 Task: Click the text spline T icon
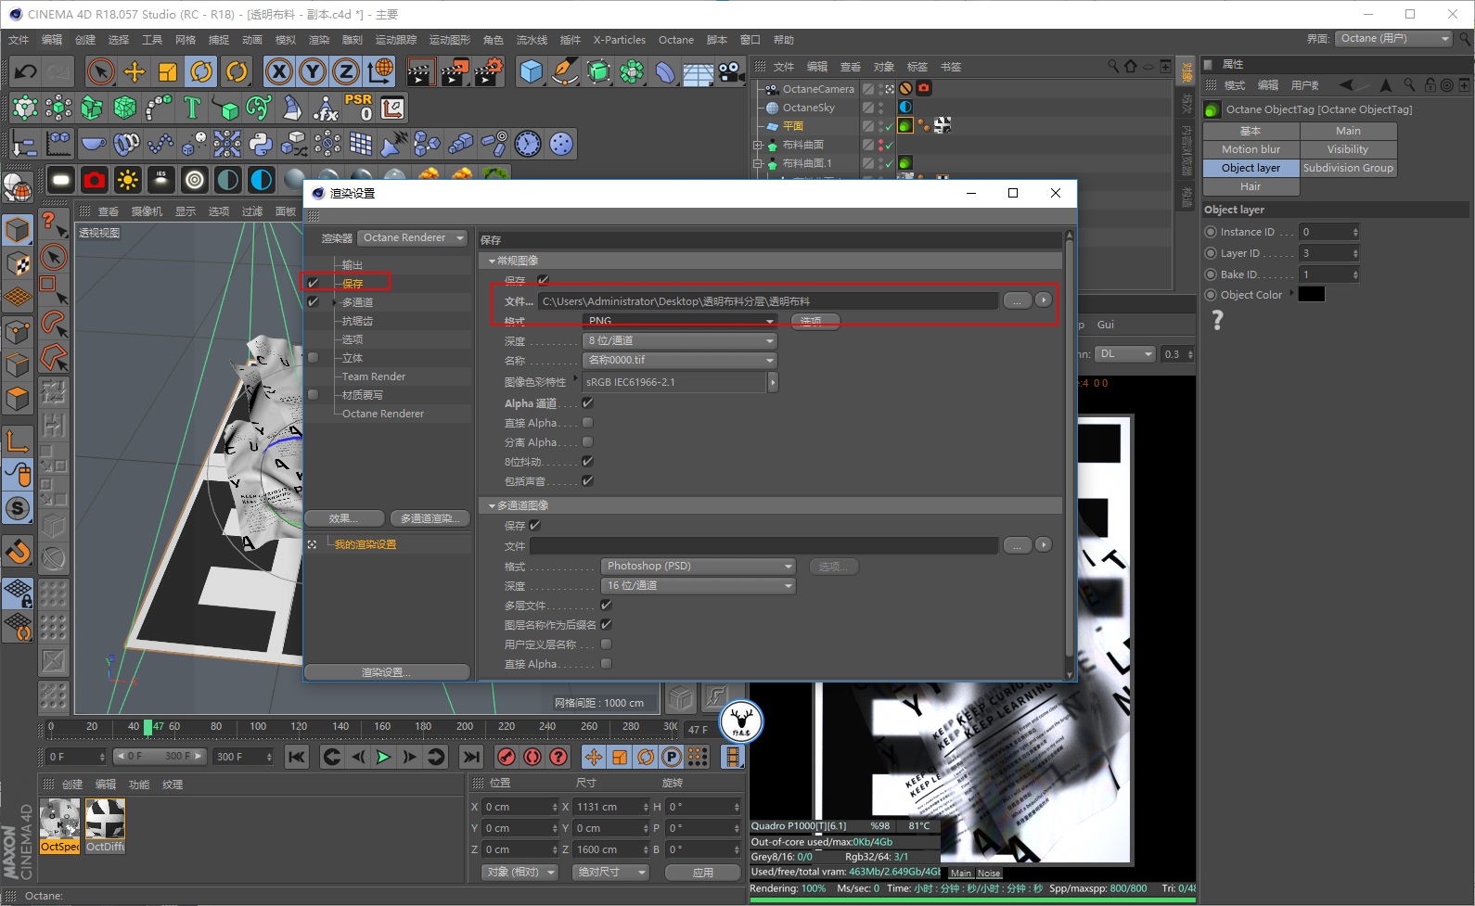point(192,108)
